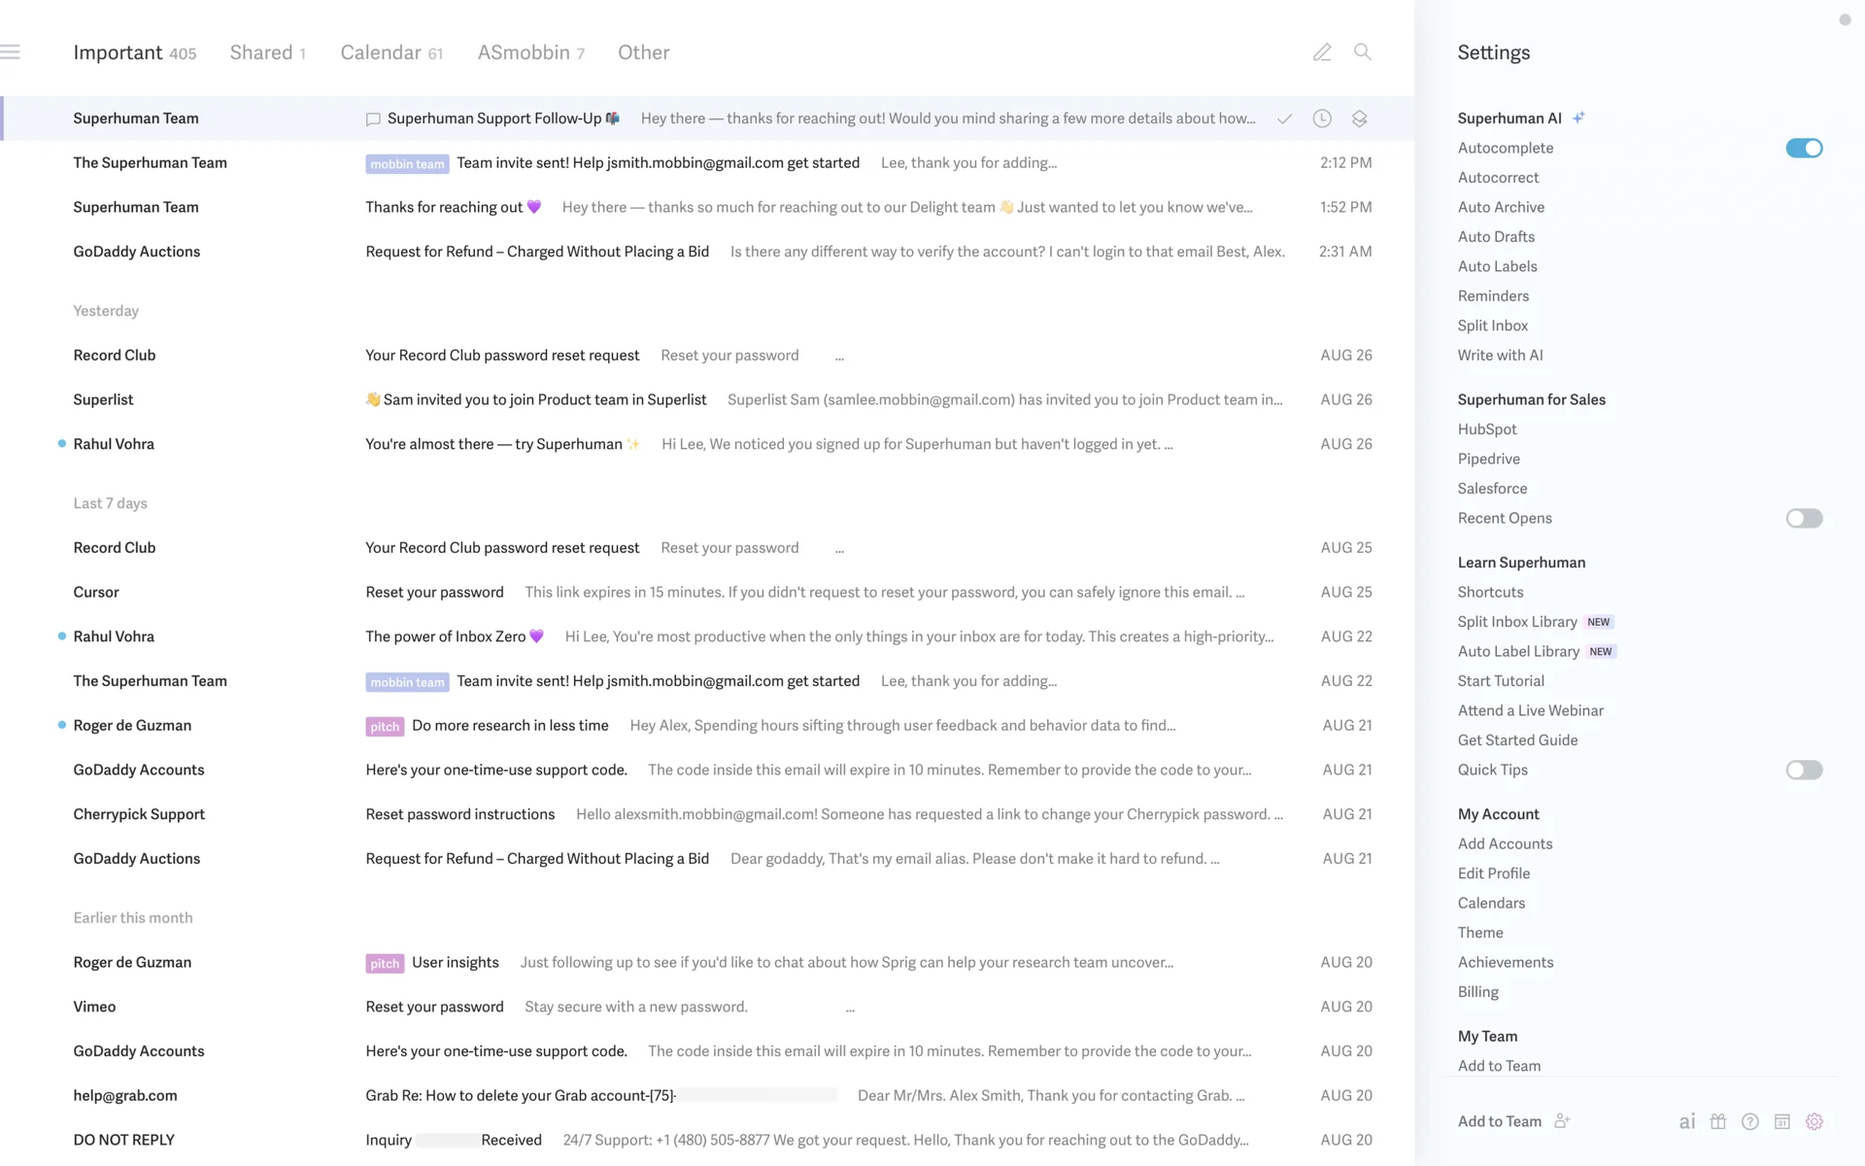Click the ai icon in footer

point(1687,1121)
